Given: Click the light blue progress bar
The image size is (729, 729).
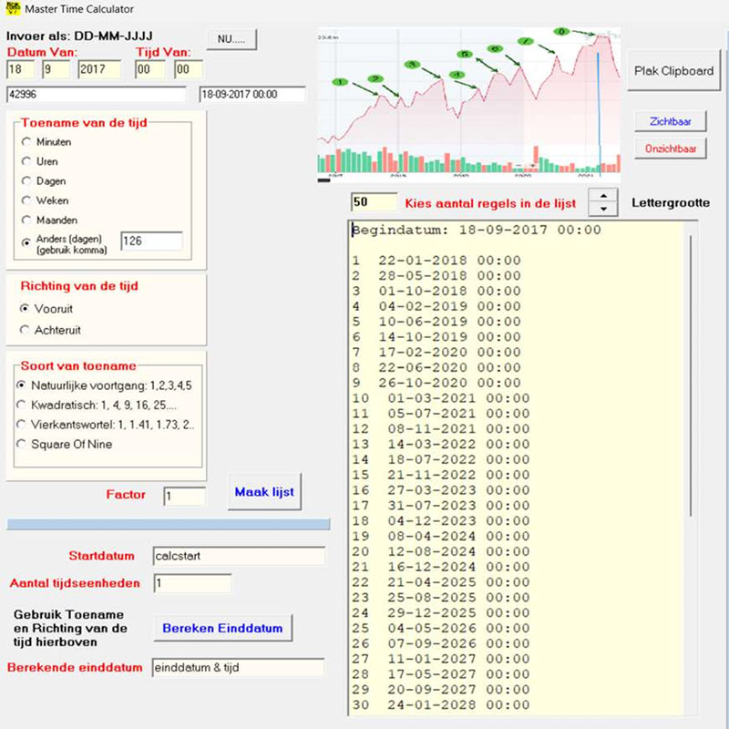Looking at the screenshot, I should 169,525.
